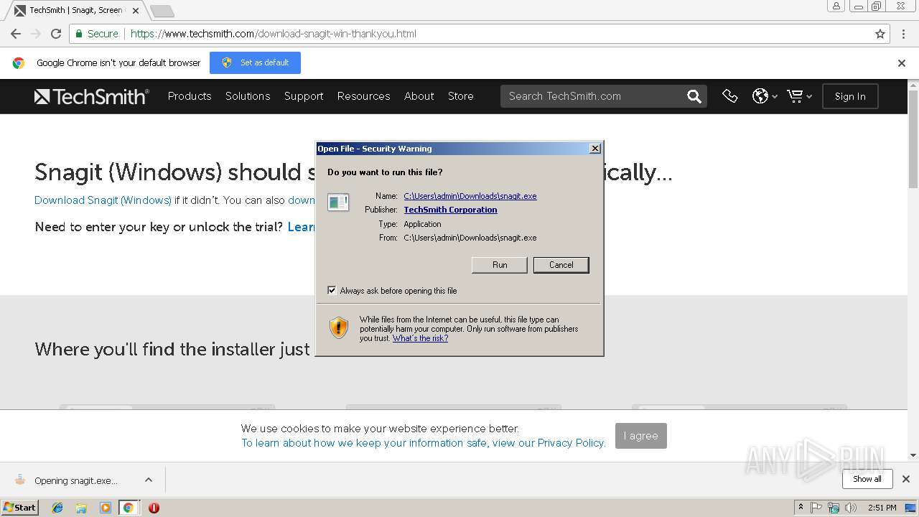Click the search magnifier icon
Viewport: 919px width, 517px height.
click(x=694, y=96)
